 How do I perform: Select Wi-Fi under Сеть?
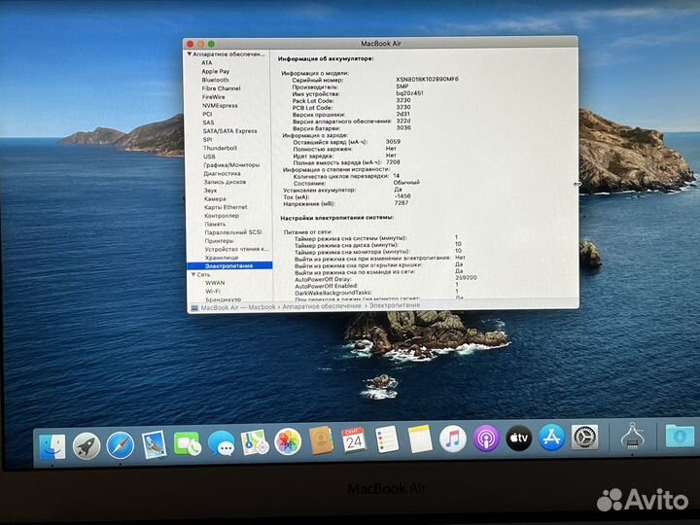[x=213, y=291]
